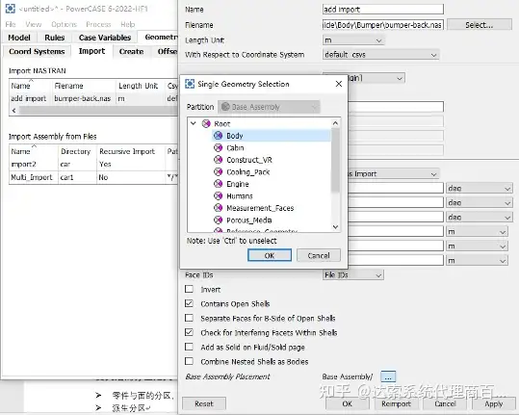The width and height of the screenshot is (519, 415).
Task: Close the Single Geometry Selection dialog
Action: [339, 84]
